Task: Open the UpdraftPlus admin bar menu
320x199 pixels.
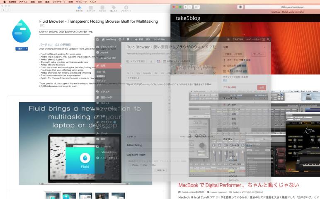Action: pos(159,39)
